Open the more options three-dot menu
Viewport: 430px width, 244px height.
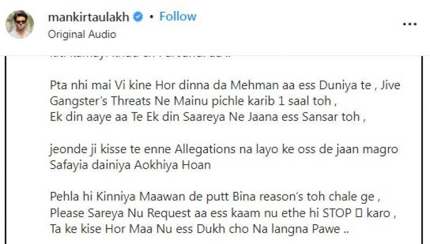point(410,24)
